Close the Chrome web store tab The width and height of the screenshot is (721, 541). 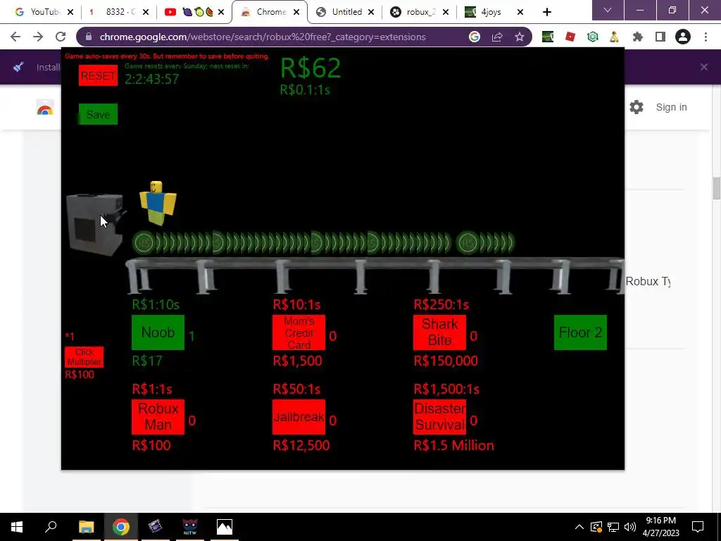tap(296, 12)
